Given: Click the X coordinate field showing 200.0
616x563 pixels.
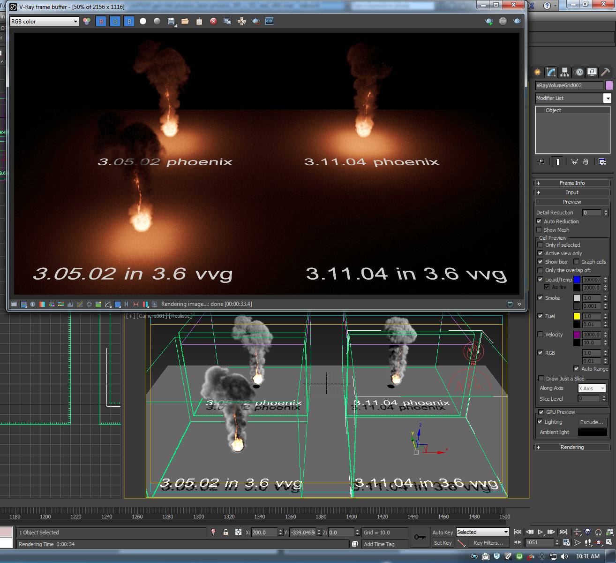Looking at the screenshot, I should pyautogui.click(x=265, y=533).
